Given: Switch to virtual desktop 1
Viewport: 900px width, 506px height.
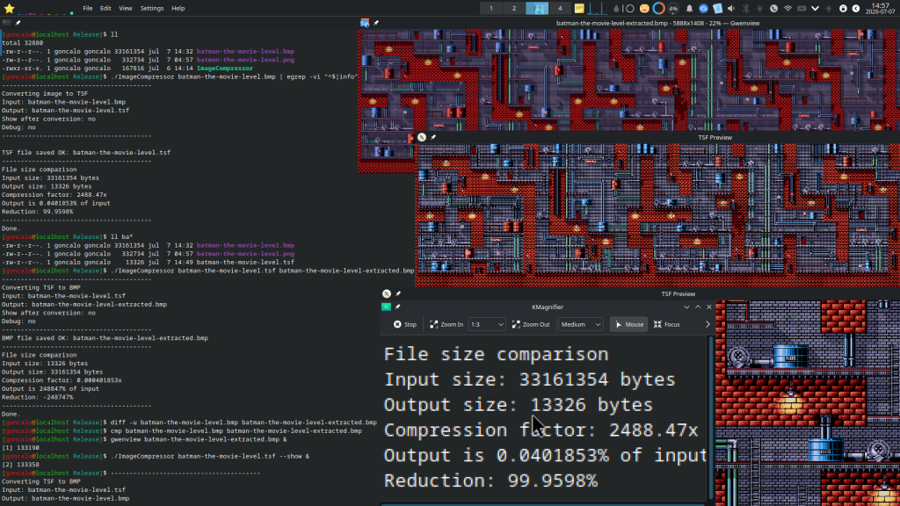Looking at the screenshot, I should 491,8.
